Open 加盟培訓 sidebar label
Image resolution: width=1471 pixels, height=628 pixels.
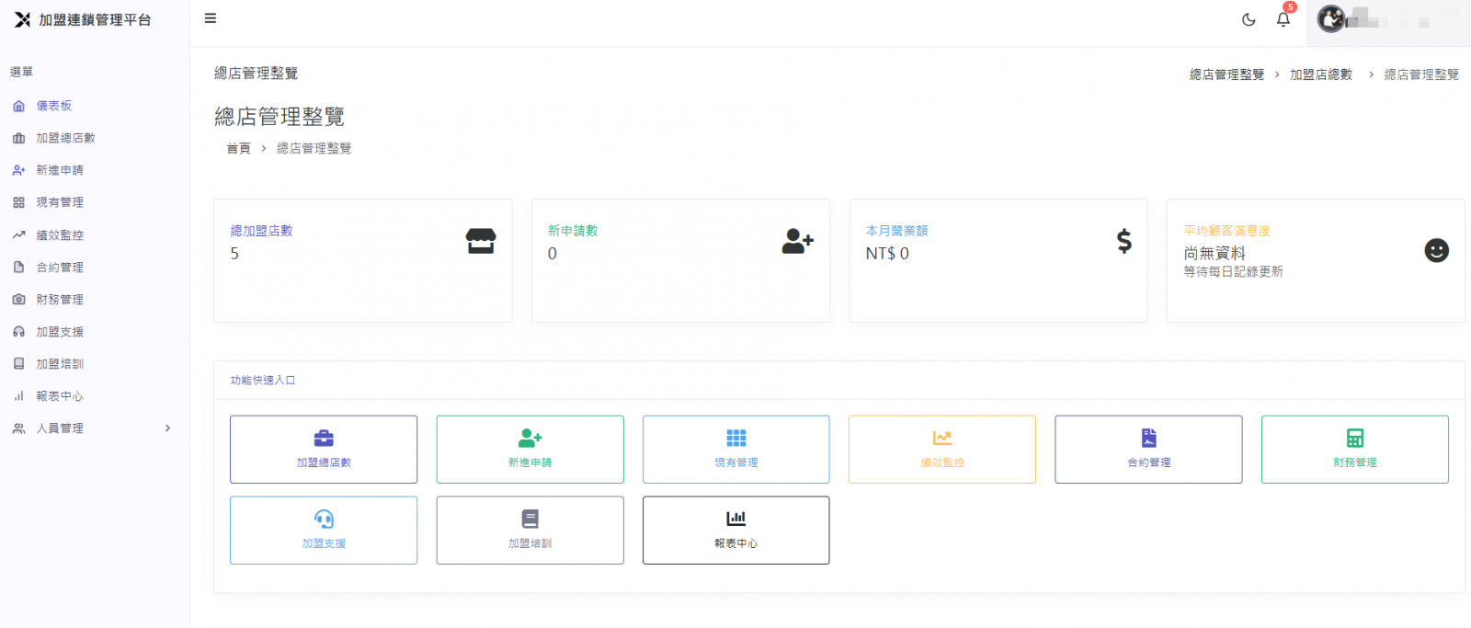coord(60,364)
